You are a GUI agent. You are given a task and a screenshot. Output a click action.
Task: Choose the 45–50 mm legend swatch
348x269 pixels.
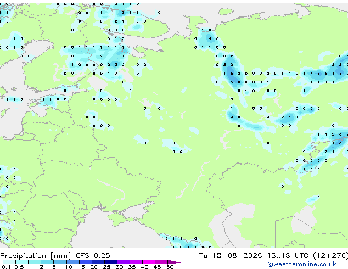(161, 262)
